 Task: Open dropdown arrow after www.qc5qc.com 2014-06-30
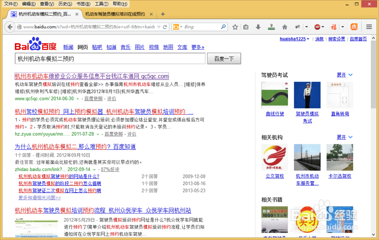click(x=78, y=99)
